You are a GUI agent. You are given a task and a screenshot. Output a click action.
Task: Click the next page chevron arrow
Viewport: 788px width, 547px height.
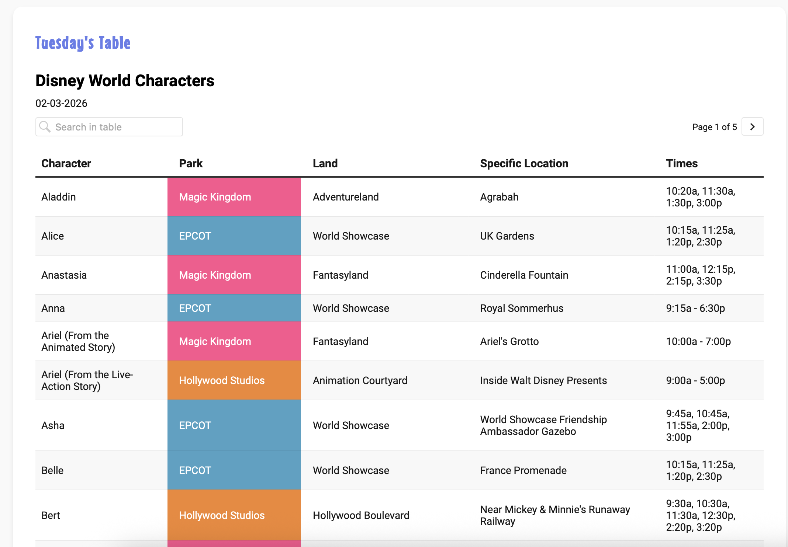click(x=752, y=127)
